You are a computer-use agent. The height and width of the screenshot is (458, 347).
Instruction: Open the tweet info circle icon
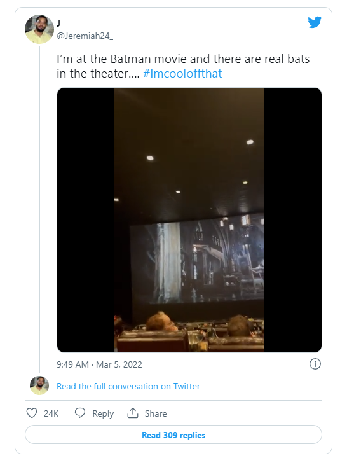click(x=315, y=364)
